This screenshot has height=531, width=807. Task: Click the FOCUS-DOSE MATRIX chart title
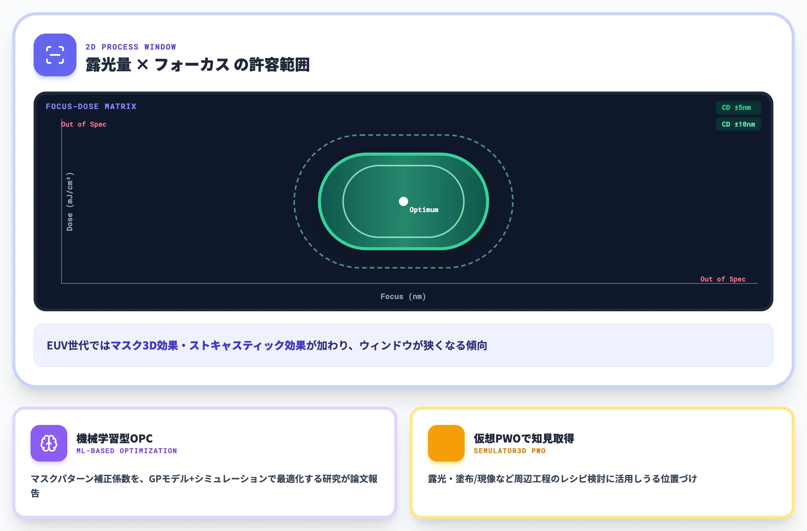(x=91, y=106)
